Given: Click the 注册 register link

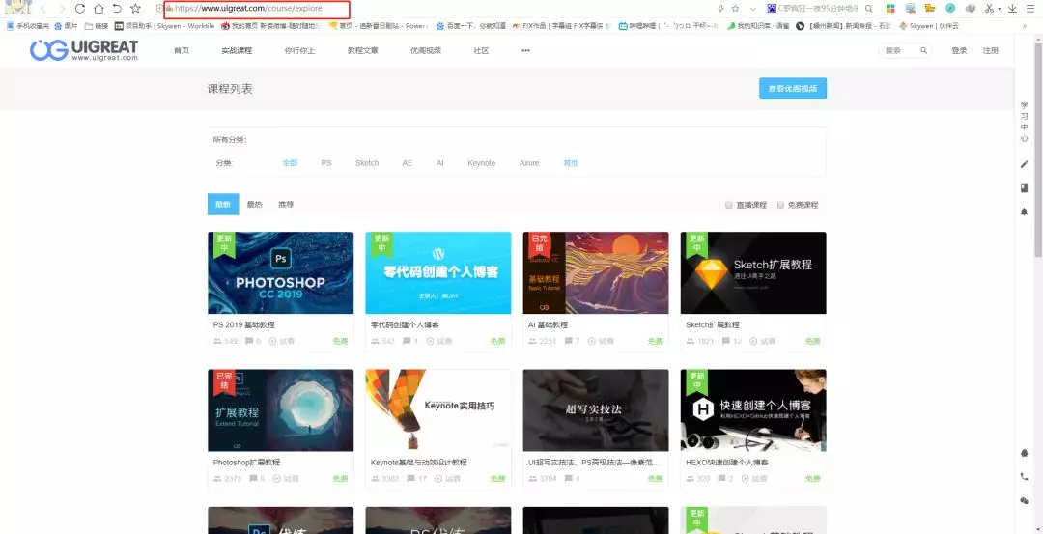Looking at the screenshot, I should click(991, 50).
